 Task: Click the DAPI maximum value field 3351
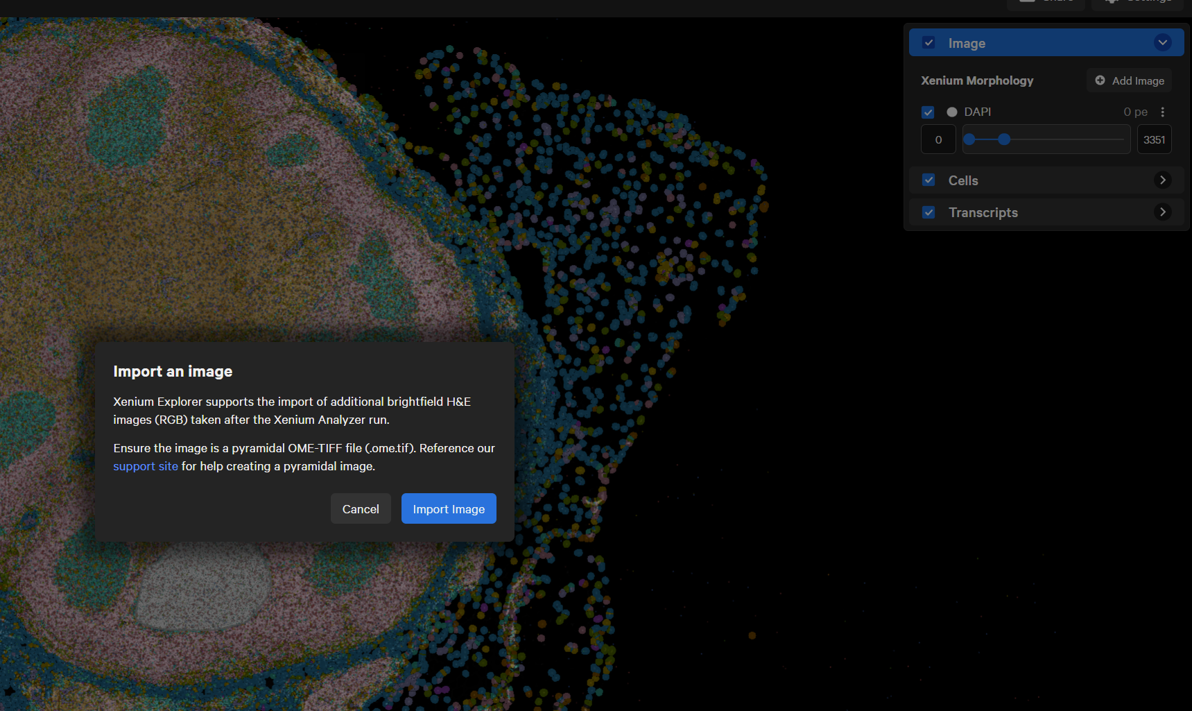point(1154,140)
